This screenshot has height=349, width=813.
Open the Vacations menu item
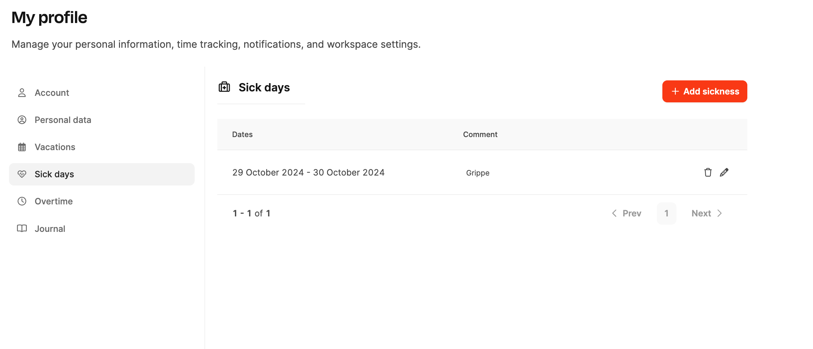[55, 147]
